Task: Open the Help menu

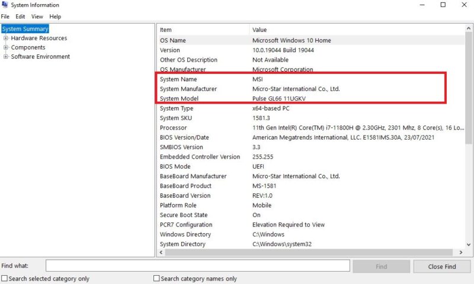Action: [x=55, y=17]
